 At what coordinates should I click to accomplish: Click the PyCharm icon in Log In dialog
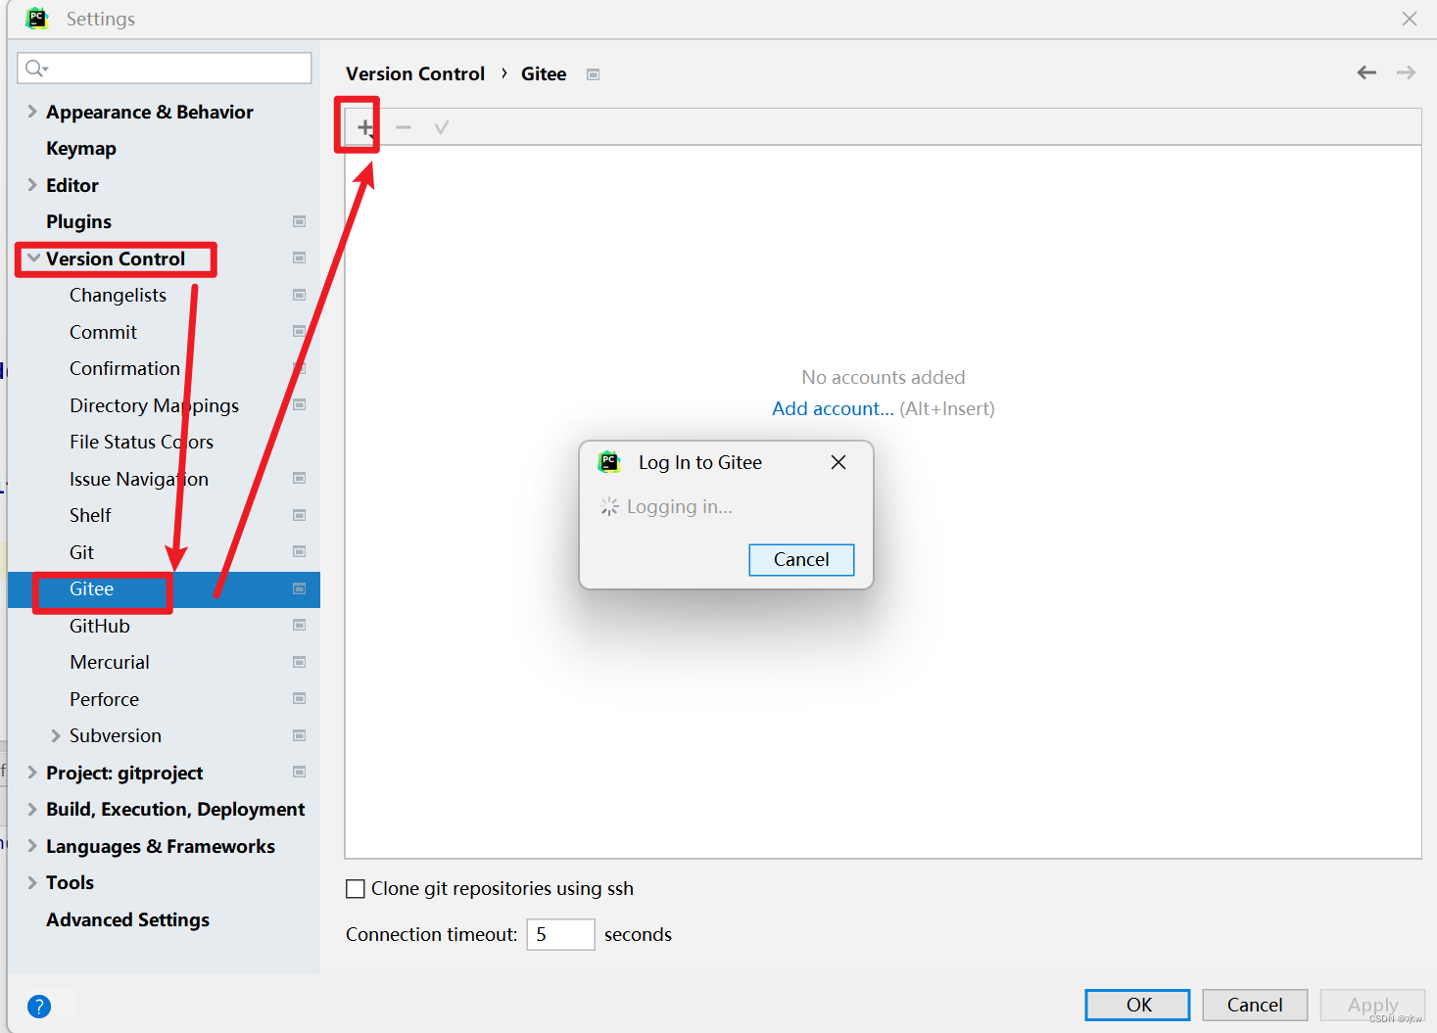click(609, 462)
